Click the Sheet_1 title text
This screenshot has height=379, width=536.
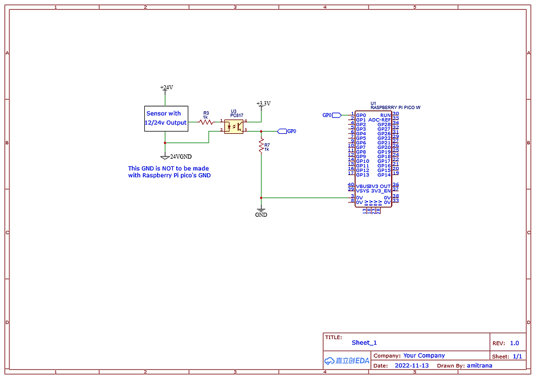364,342
